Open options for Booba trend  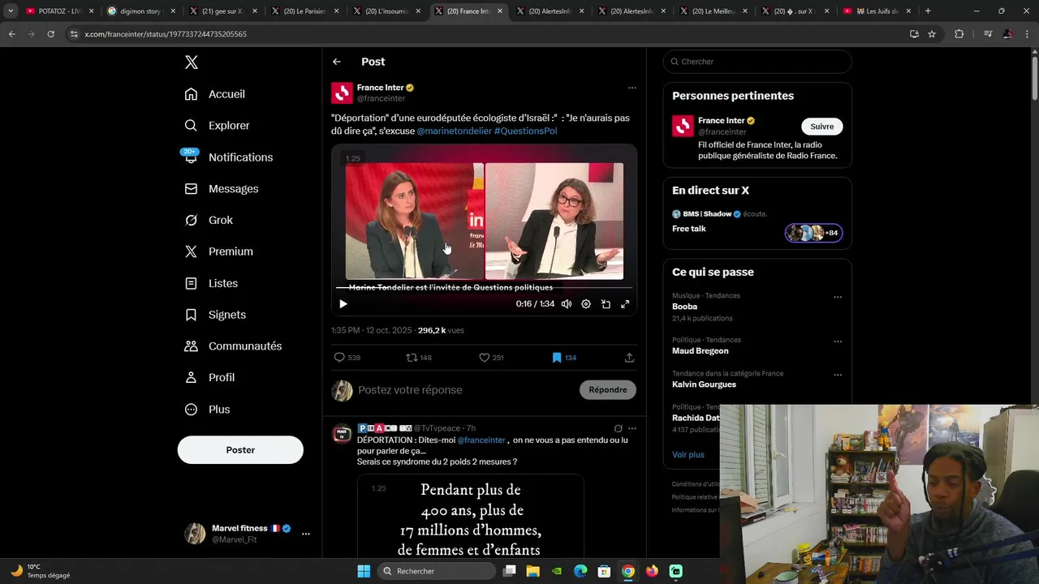coord(838,297)
